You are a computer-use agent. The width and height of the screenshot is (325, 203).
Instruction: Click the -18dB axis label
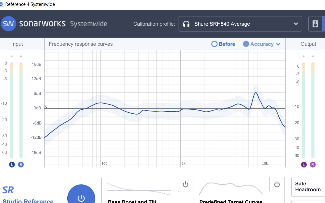coord(36,152)
